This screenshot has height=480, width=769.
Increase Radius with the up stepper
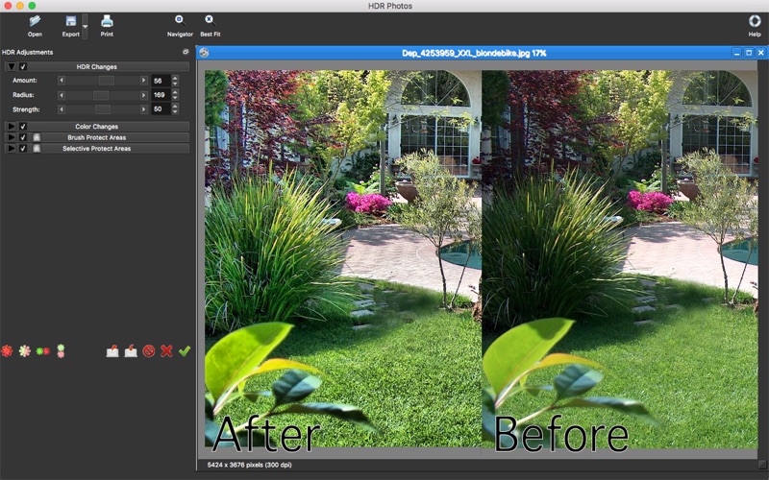point(175,91)
